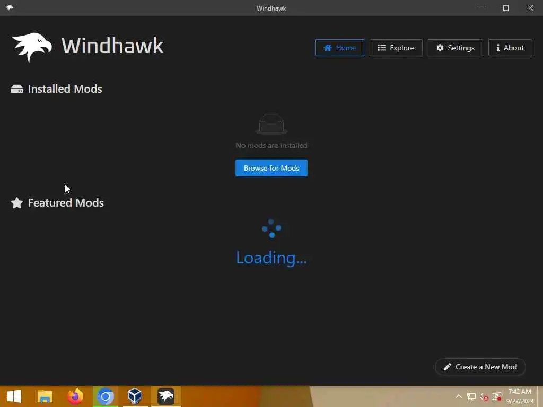Click the loading spinner
Screen dimensions: 543x407
coord(271,228)
